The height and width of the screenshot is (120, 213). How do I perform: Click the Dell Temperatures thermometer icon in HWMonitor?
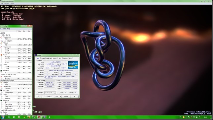pyautogui.click(x=1, y=37)
